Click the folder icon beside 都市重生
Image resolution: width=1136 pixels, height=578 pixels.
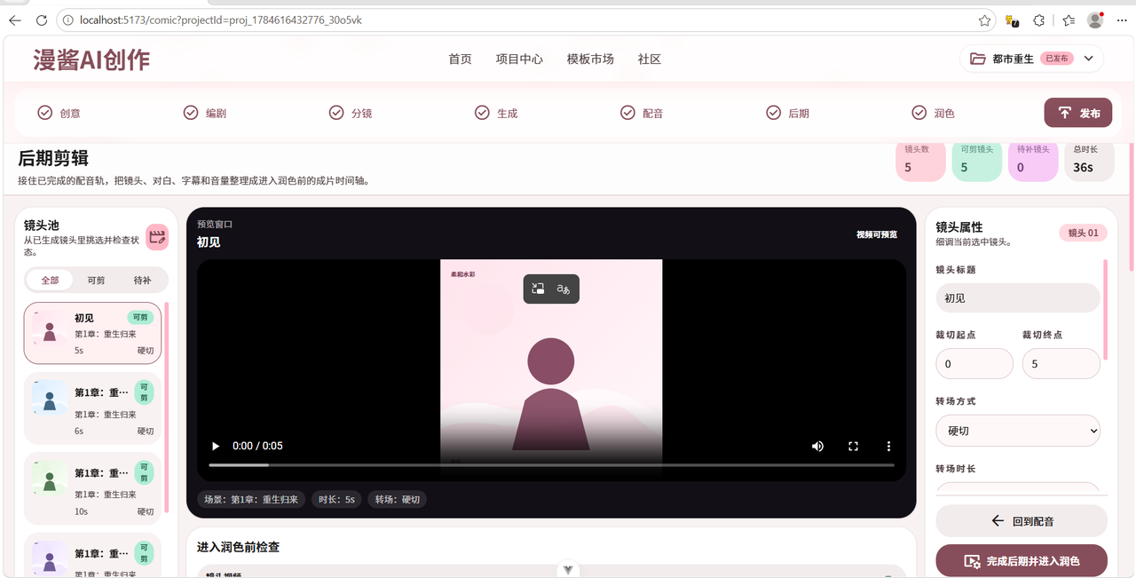pyautogui.click(x=977, y=59)
